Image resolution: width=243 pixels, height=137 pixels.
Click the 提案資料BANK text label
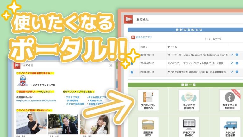coord(24,97)
